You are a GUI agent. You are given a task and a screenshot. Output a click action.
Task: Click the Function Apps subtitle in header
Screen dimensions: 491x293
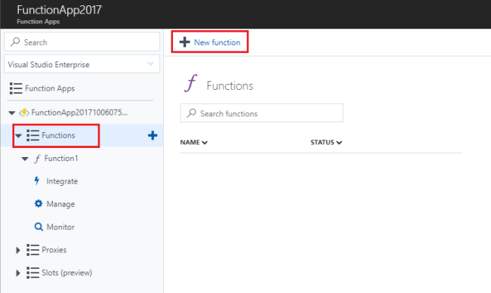[x=39, y=22]
